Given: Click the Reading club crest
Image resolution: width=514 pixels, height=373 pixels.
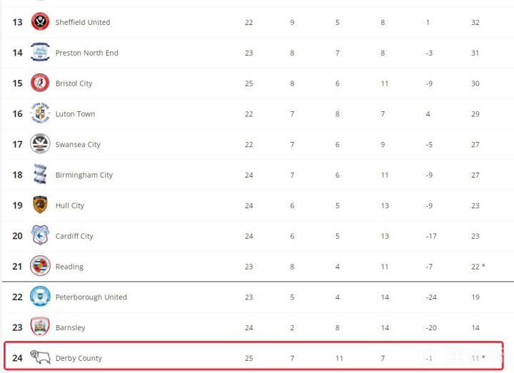Looking at the screenshot, I should pos(40,267).
